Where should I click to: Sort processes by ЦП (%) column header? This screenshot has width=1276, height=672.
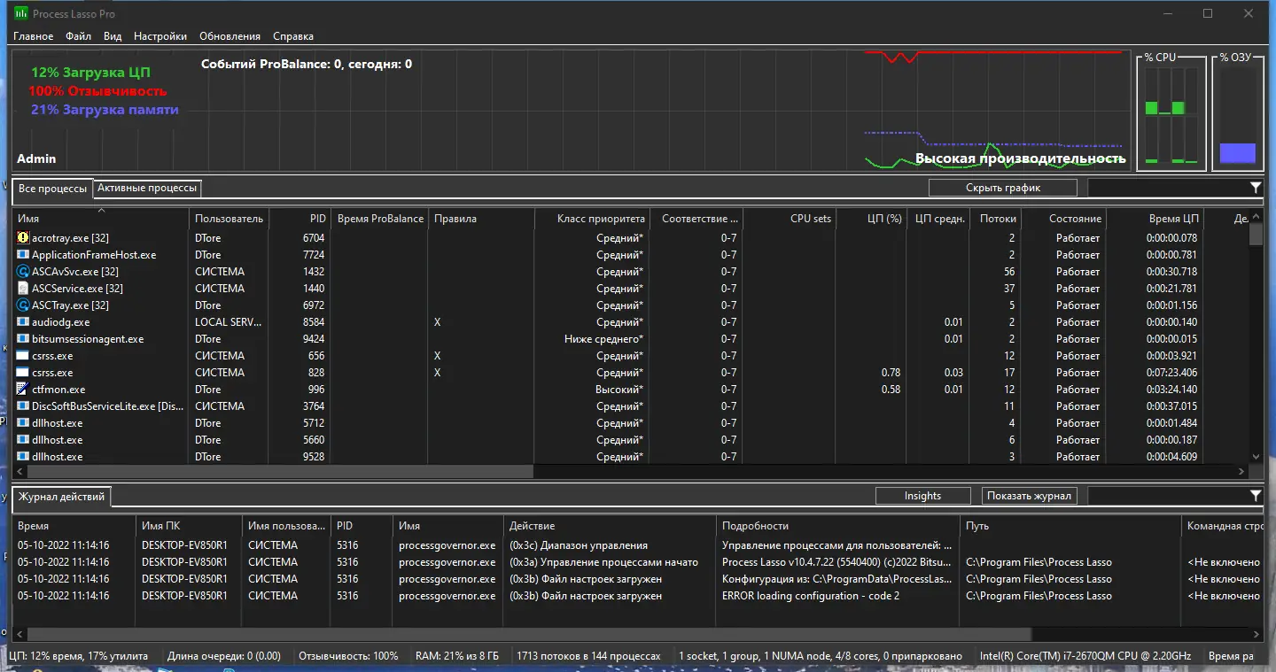tap(871, 219)
